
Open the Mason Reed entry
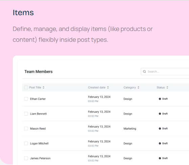tap(38, 129)
